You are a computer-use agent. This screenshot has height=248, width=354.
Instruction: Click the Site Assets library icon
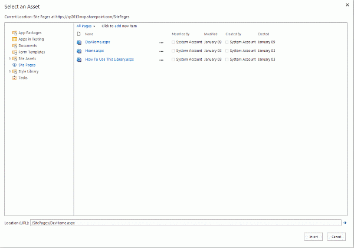(x=14, y=59)
